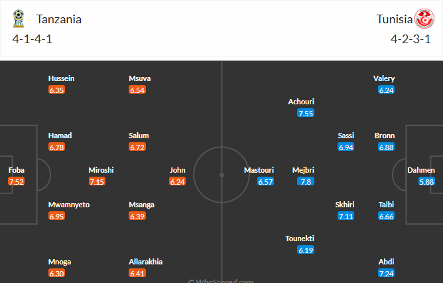The height and width of the screenshot is (283, 443).
Task: Select player Msuva's name
Action: click(139, 78)
